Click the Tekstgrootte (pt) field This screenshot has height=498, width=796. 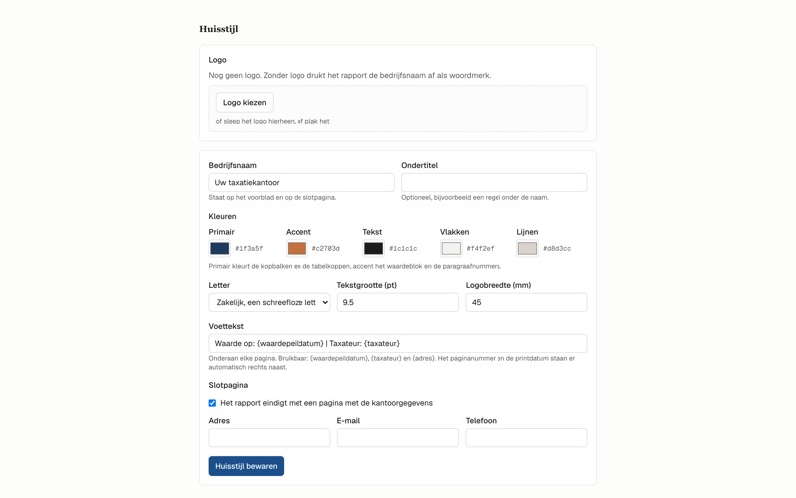pyautogui.click(x=397, y=303)
